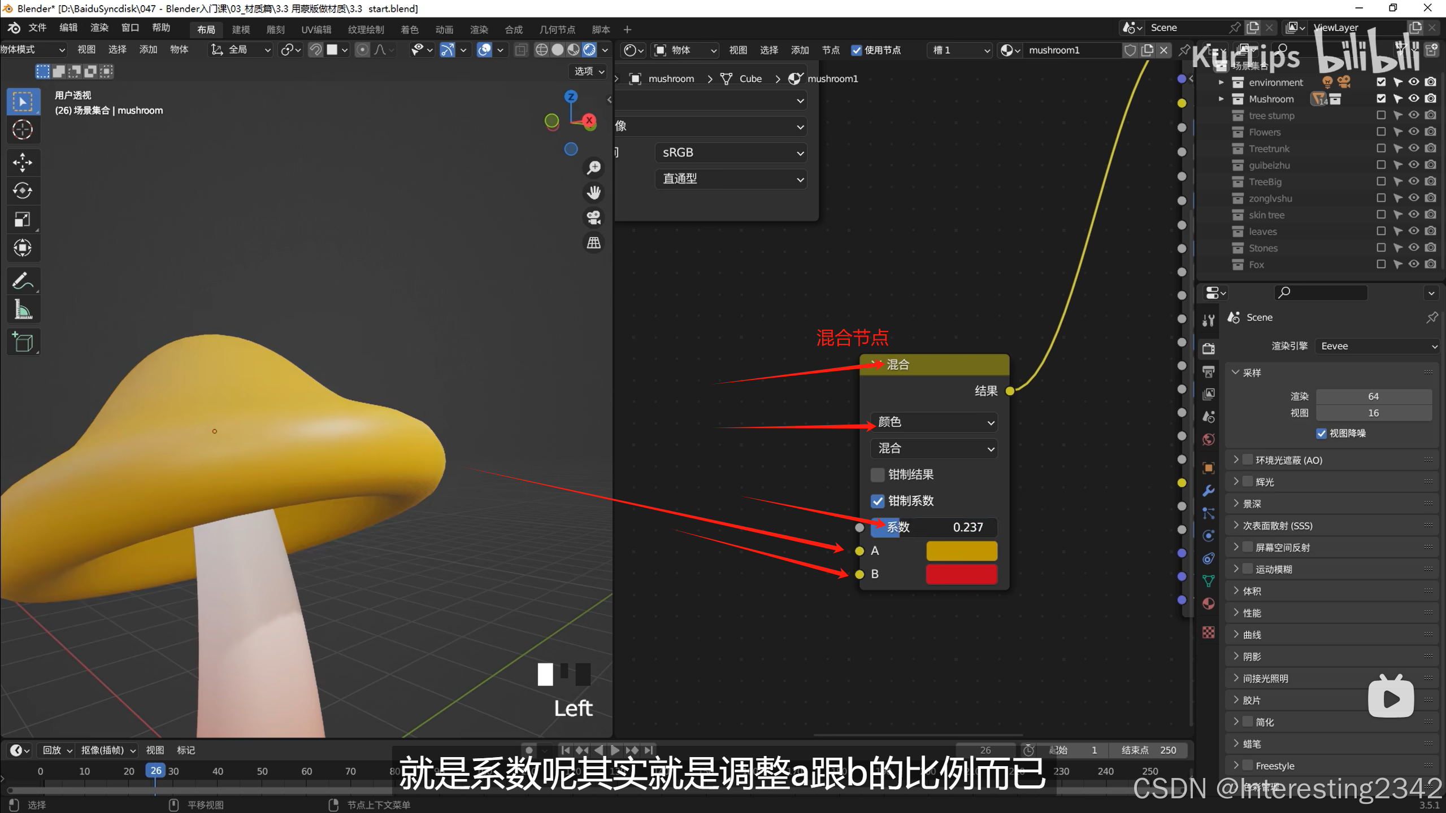
Task: Click the 系数 factor slider field
Action: 934,527
